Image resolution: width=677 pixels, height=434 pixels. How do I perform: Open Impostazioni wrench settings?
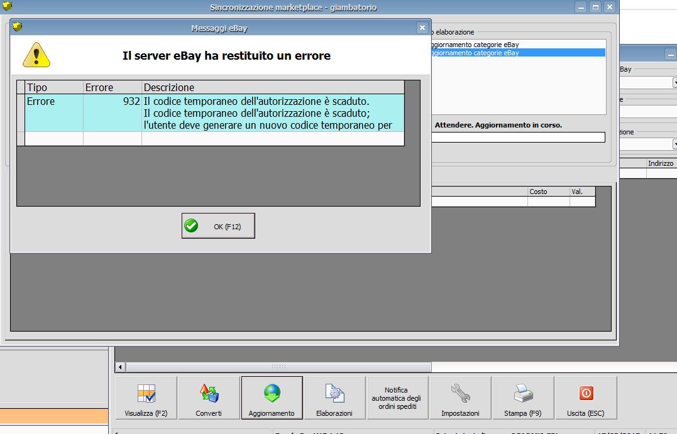[460, 398]
